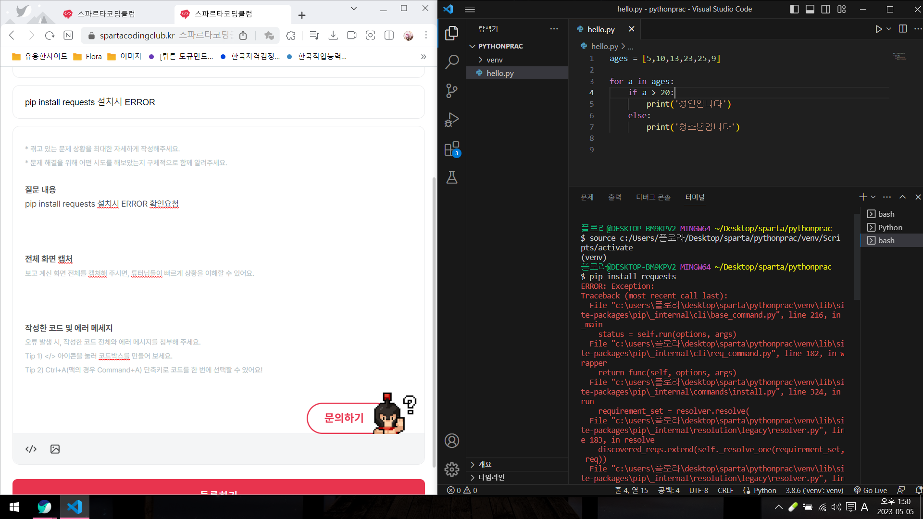Open the Extensions view with badge 3
Image resolution: width=923 pixels, height=519 pixels.
coord(452,149)
